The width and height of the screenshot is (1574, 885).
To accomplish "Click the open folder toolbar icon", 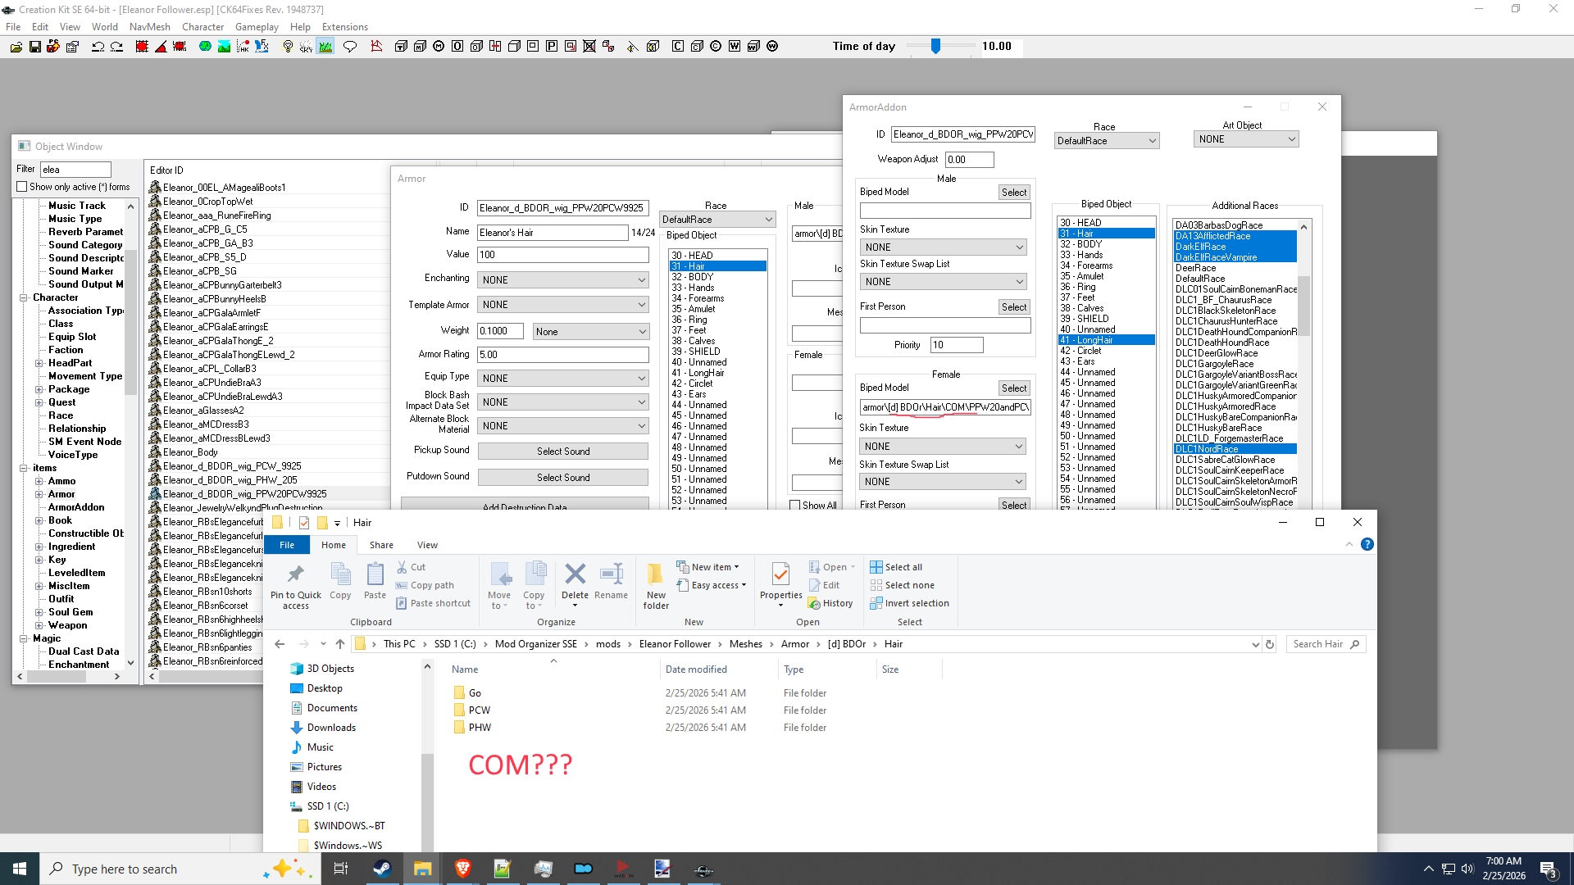I will [x=16, y=47].
